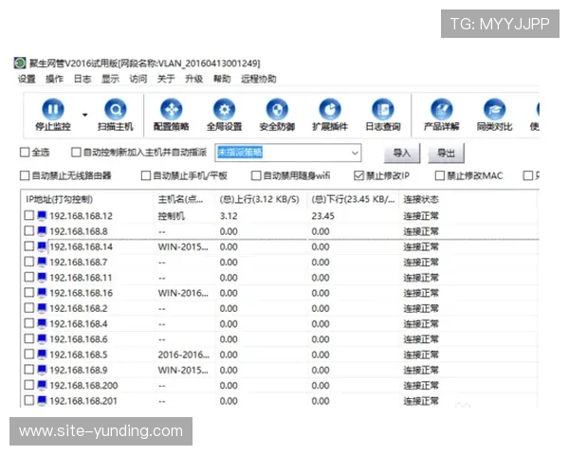Click the 安全防御 shield icon

pyautogui.click(x=277, y=109)
